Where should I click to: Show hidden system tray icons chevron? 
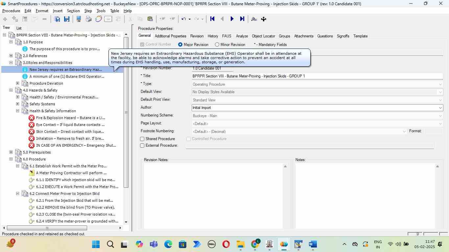point(344,244)
